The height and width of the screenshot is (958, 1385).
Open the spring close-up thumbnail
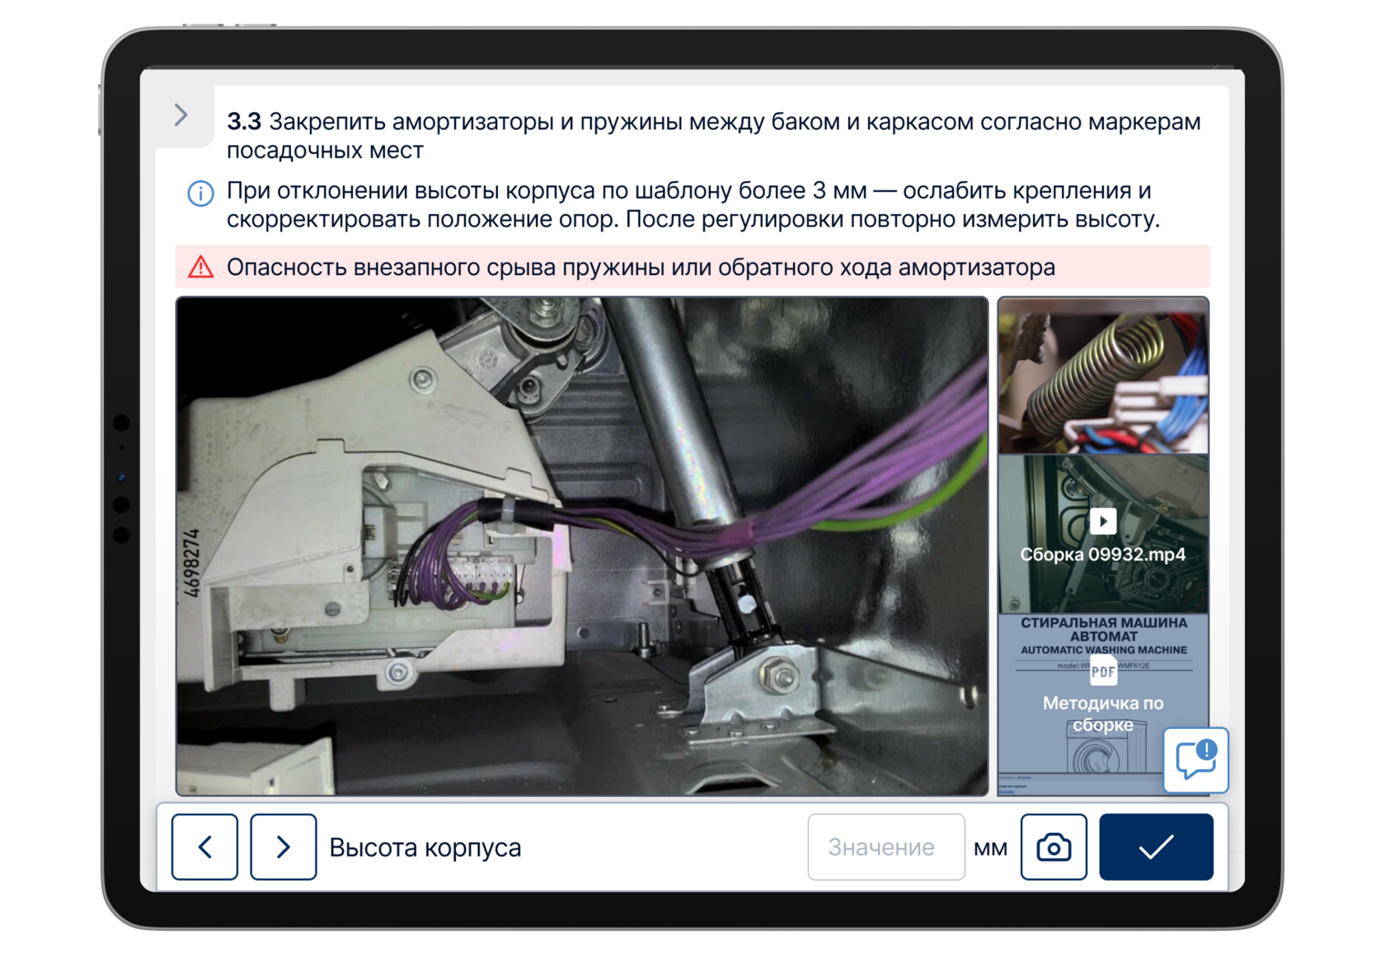pos(1103,376)
